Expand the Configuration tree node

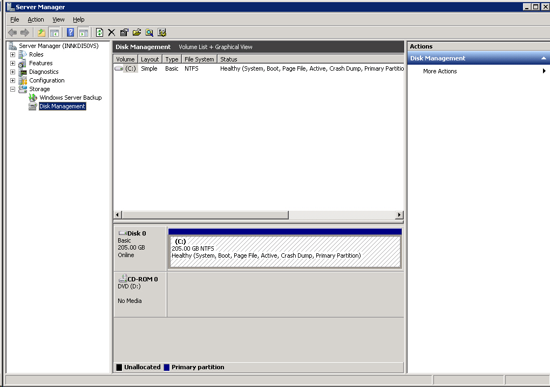pos(12,80)
